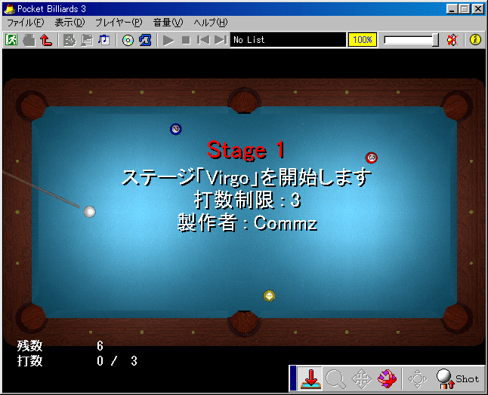Click the white cue ball
This screenshot has width=488, height=395.
pos(90,212)
